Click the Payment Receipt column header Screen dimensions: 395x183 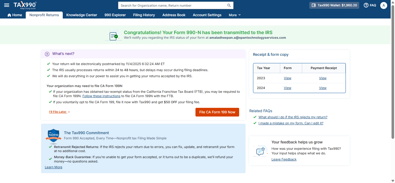coord(324,68)
